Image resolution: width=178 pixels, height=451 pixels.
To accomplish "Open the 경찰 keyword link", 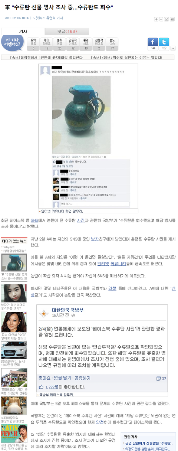I will [x=112, y=288].
